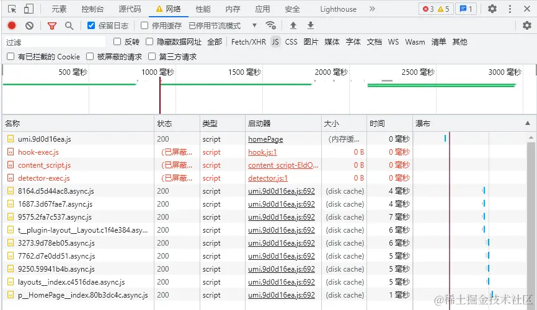Click script icon of hook-exec.js row
Screen dimensions: 537x310
11,152
